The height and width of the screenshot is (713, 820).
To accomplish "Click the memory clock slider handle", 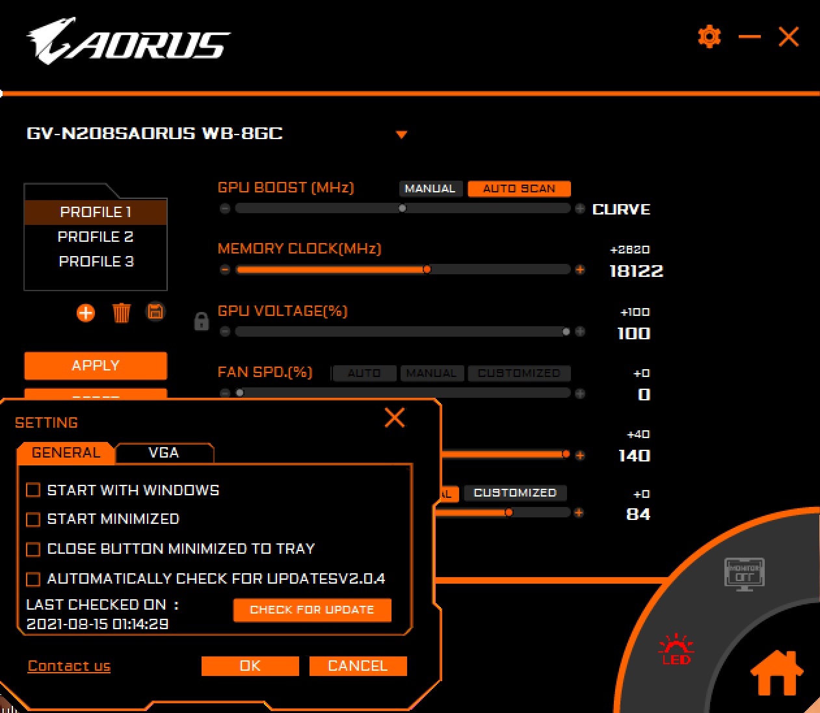I will (x=427, y=269).
